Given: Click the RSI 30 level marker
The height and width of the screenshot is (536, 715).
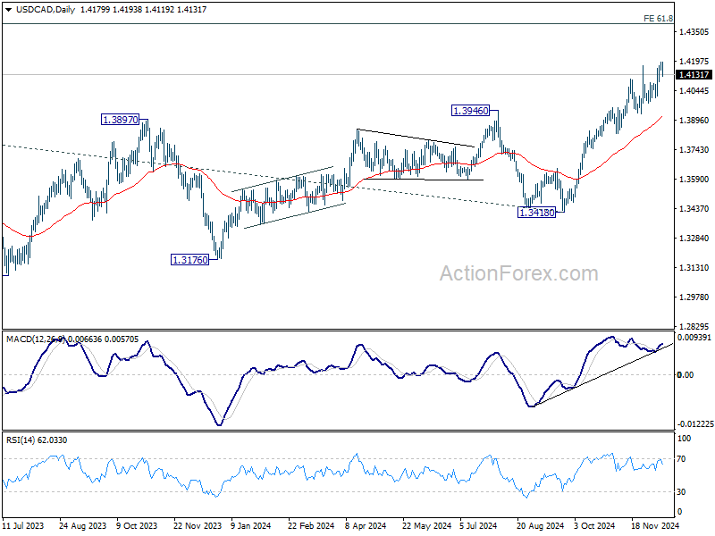Looking at the screenshot, I should tap(681, 492).
